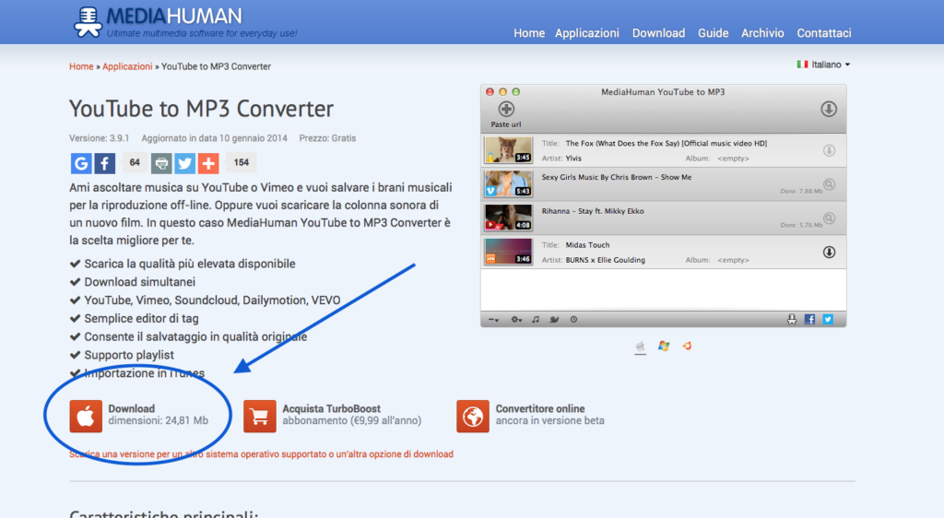Viewport: 944px width, 518px height.
Task: Open the Applicazioni menu item
Action: [x=587, y=33]
